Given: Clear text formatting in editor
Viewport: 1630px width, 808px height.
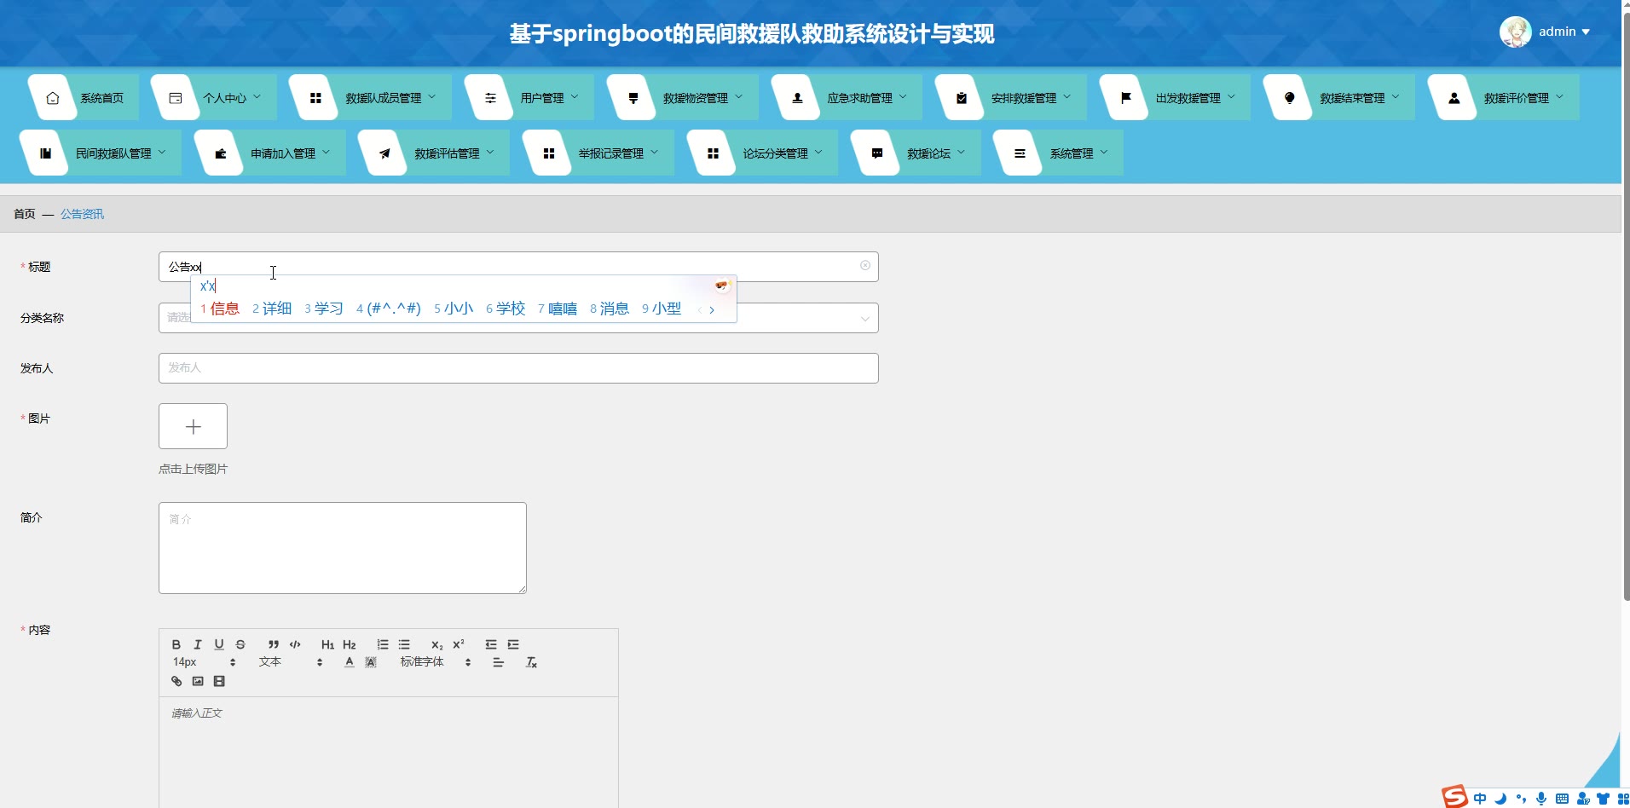Looking at the screenshot, I should click(531, 662).
